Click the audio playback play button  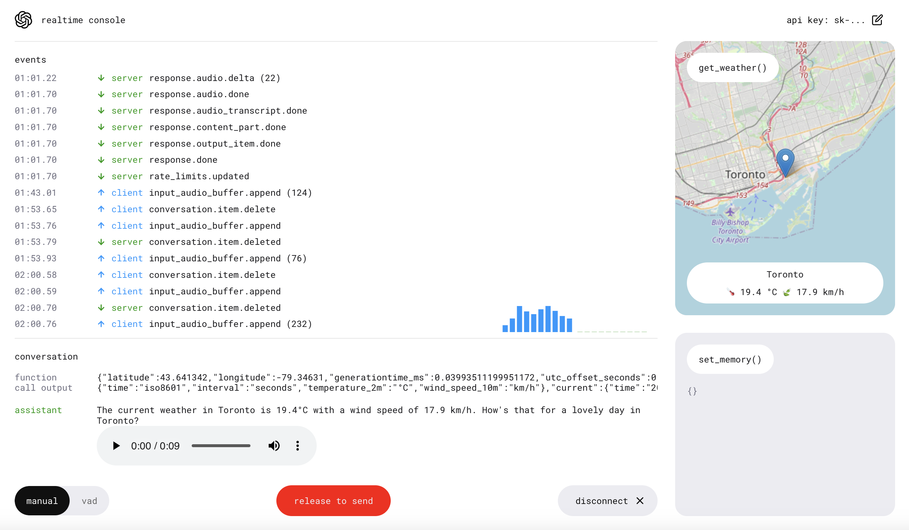115,445
